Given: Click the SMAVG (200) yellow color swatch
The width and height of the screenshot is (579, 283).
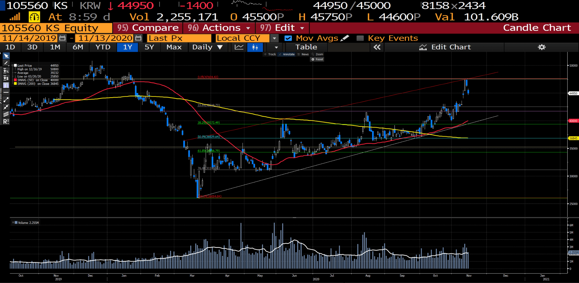Looking at the screenshot, I should click(x=15, y=84).
